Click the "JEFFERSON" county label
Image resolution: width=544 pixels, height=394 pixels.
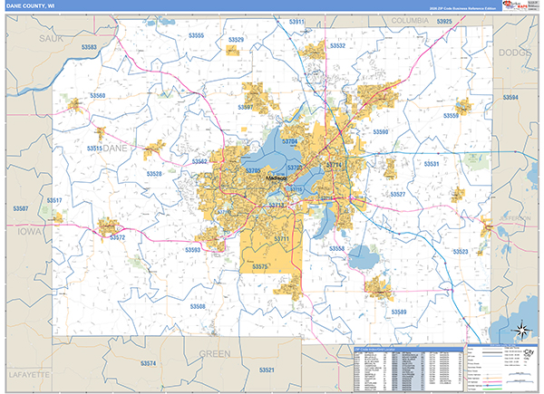pos(515,218)
